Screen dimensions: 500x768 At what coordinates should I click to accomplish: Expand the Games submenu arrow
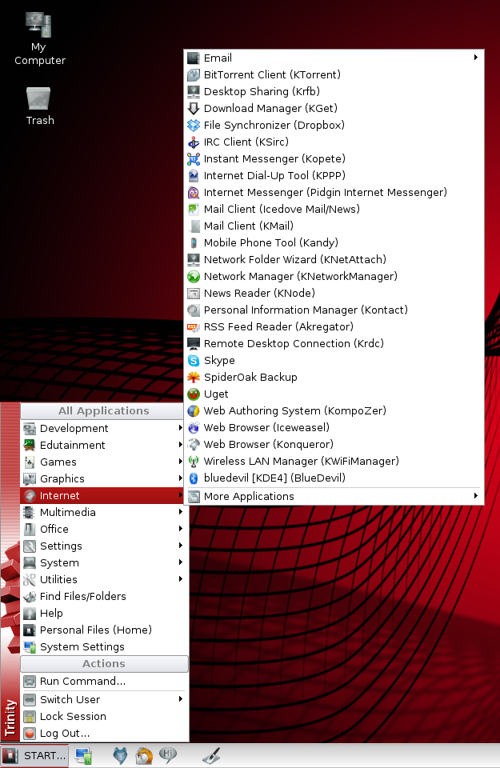click(x=181, y=462)
